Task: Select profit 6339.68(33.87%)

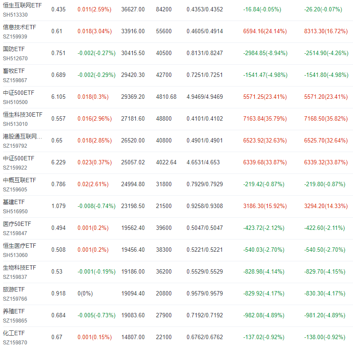Action: point(265,162)
